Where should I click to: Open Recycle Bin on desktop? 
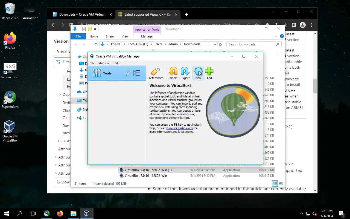(10, 11)
